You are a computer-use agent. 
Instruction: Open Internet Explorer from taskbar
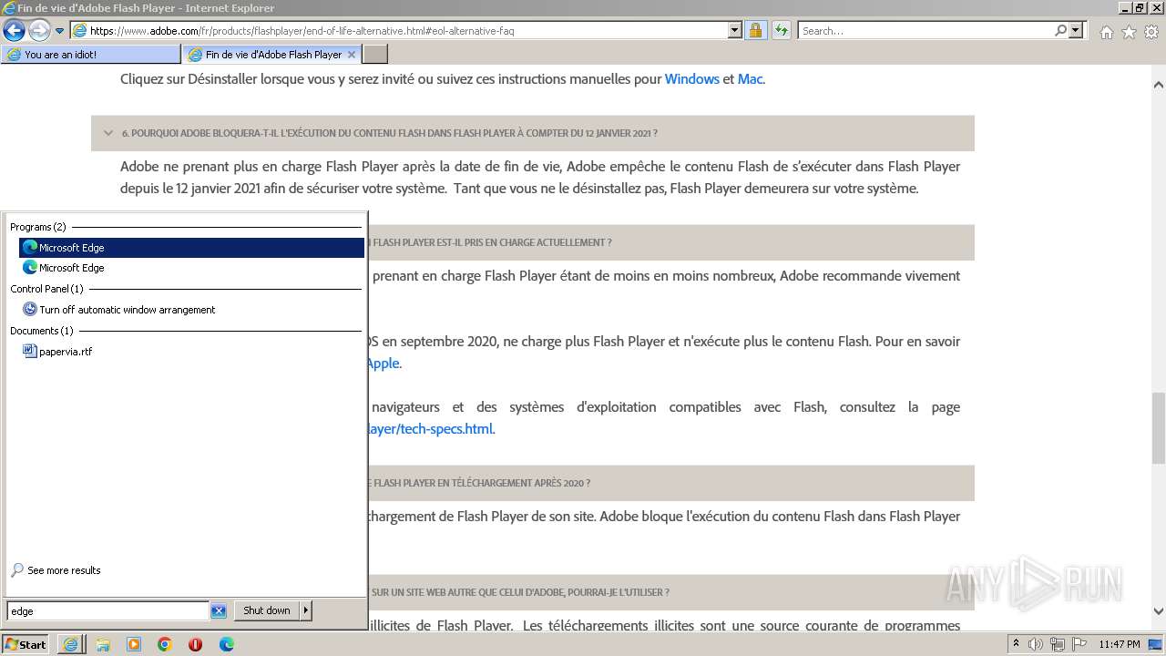tap(70, 644)
